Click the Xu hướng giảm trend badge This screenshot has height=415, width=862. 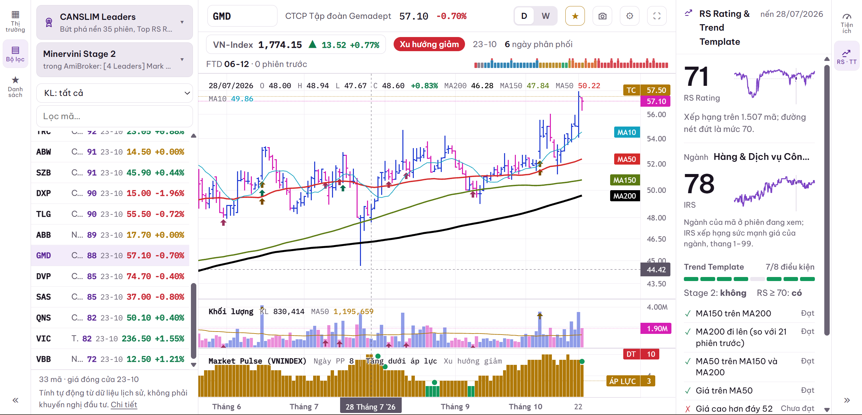(x=429, y=44)
